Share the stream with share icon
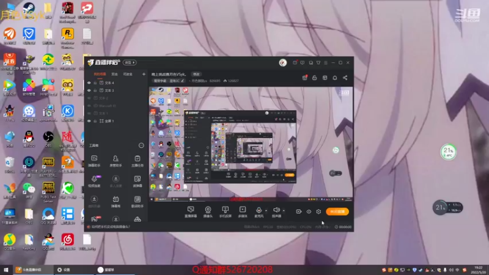Viewport: 489px width, 275px height. pyautogui.click(x=345, y=78)
